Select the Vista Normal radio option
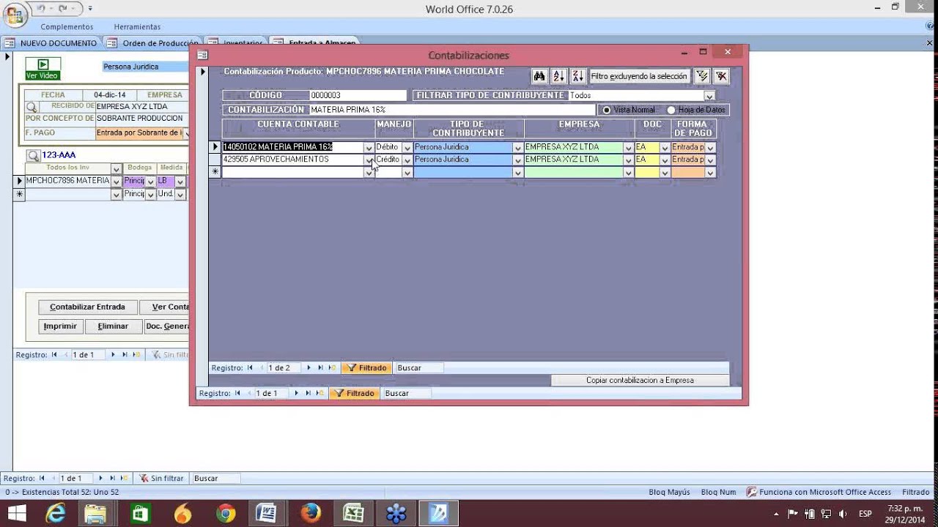The height and width of the screenshot is (527, 938). [607, 110]
